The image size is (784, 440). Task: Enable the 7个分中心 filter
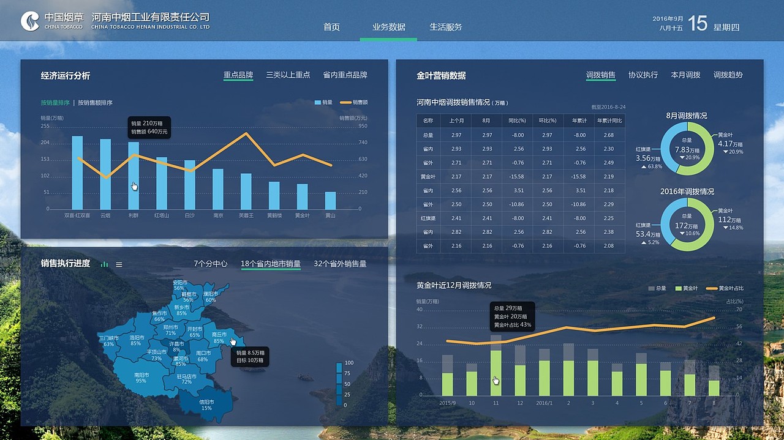coord(212,263)
